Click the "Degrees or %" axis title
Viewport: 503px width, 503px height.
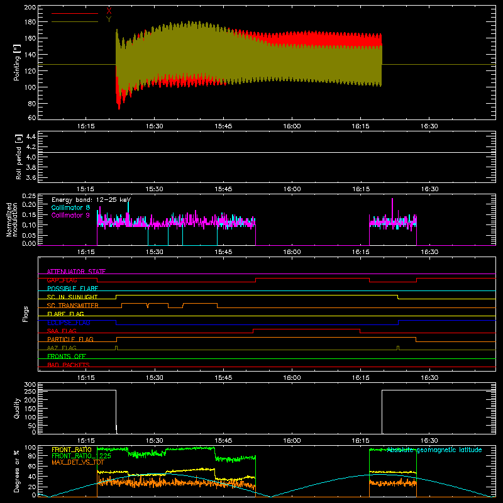click(x=17, y=471)
